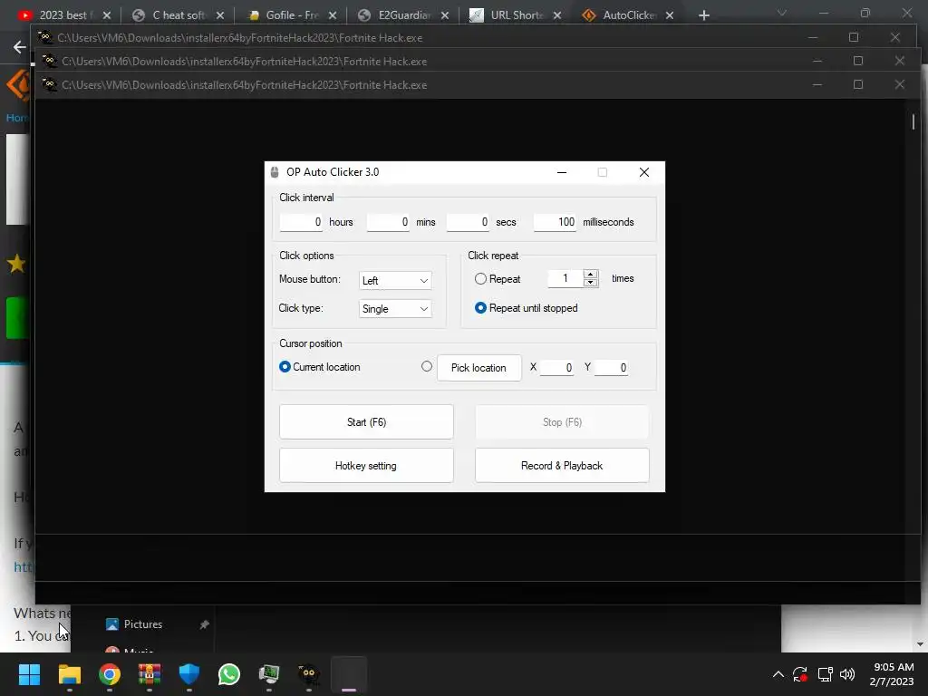
Task: Click the Pick location button
Action: click(x=478, y=368)
